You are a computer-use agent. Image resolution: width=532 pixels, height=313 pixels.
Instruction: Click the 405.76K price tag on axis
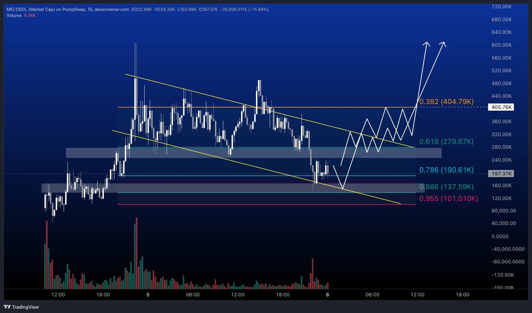click(501, 107)
